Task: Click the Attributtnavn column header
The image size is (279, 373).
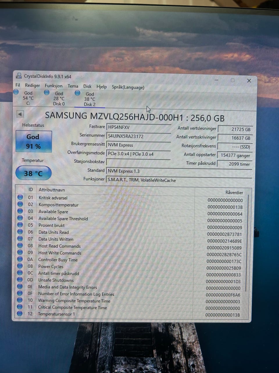Action: click(52, 190)
